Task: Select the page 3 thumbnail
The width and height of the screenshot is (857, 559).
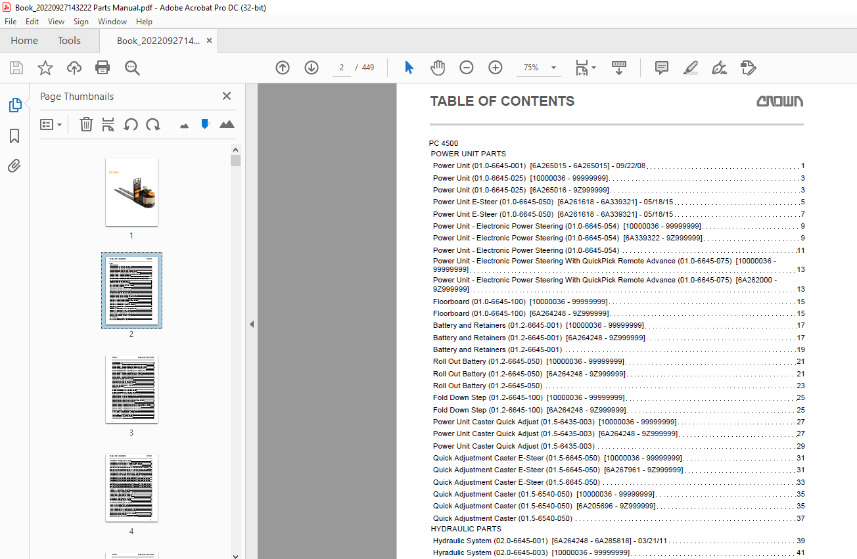Action: pyautogui.click(x=131, y=390)
